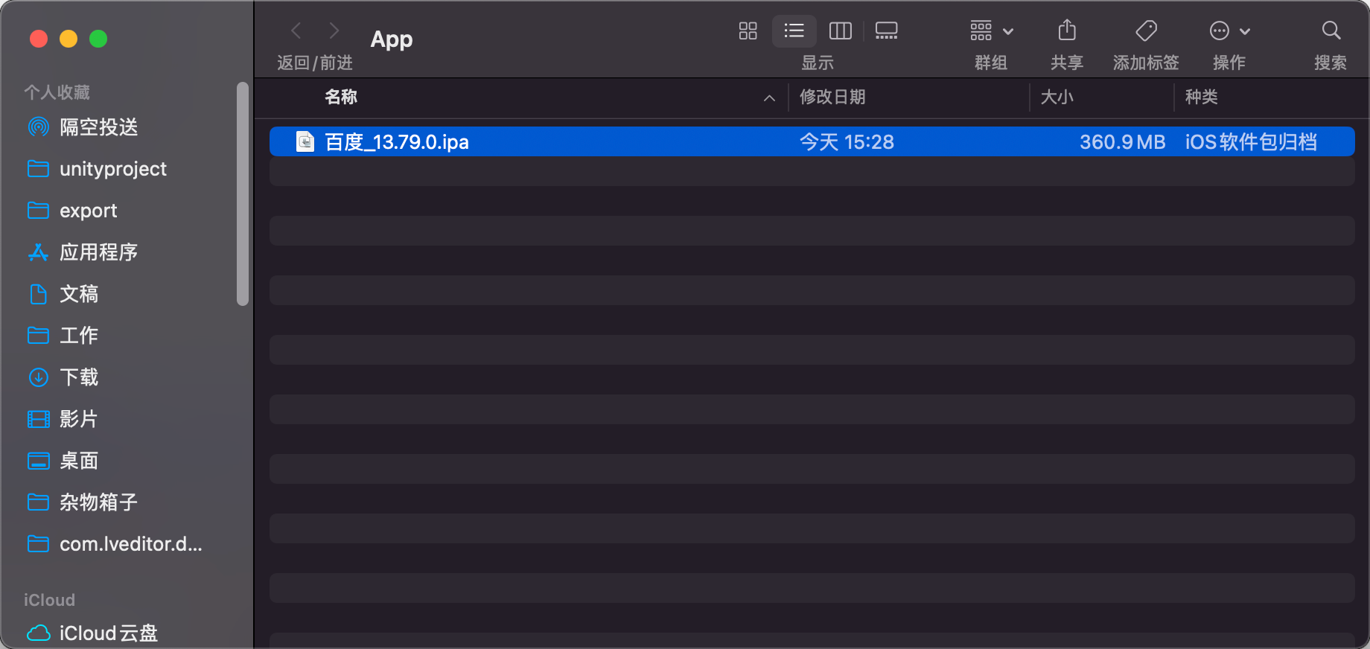This screenshot has width=1370, height=649.
Task: Open 桌面 in sidebar
Action: point(79,461)
